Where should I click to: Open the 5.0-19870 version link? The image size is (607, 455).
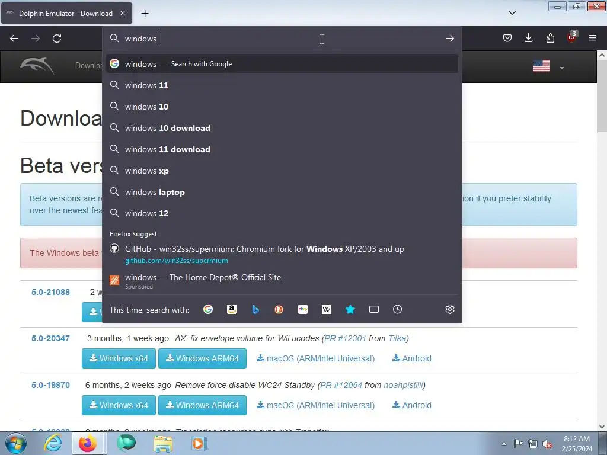(51, 385)
